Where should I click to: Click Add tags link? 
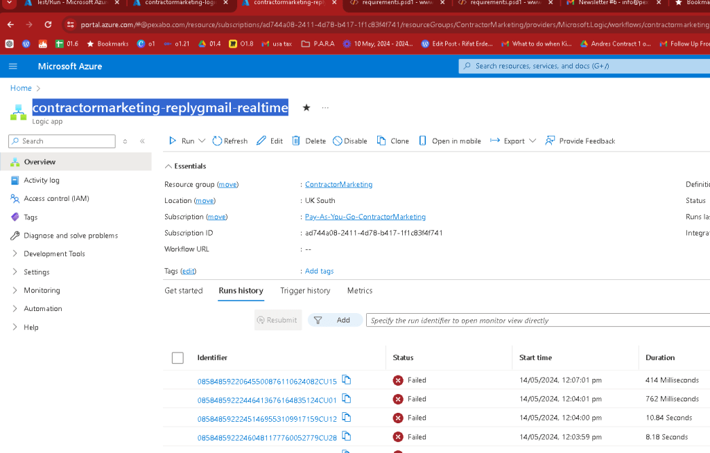coord(319,271)
